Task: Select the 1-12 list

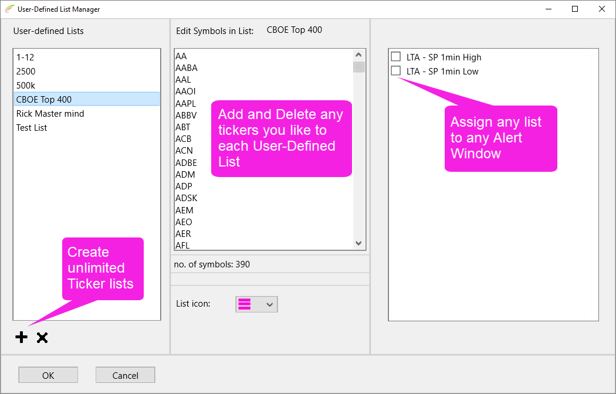Action: (x=87, y=57)
